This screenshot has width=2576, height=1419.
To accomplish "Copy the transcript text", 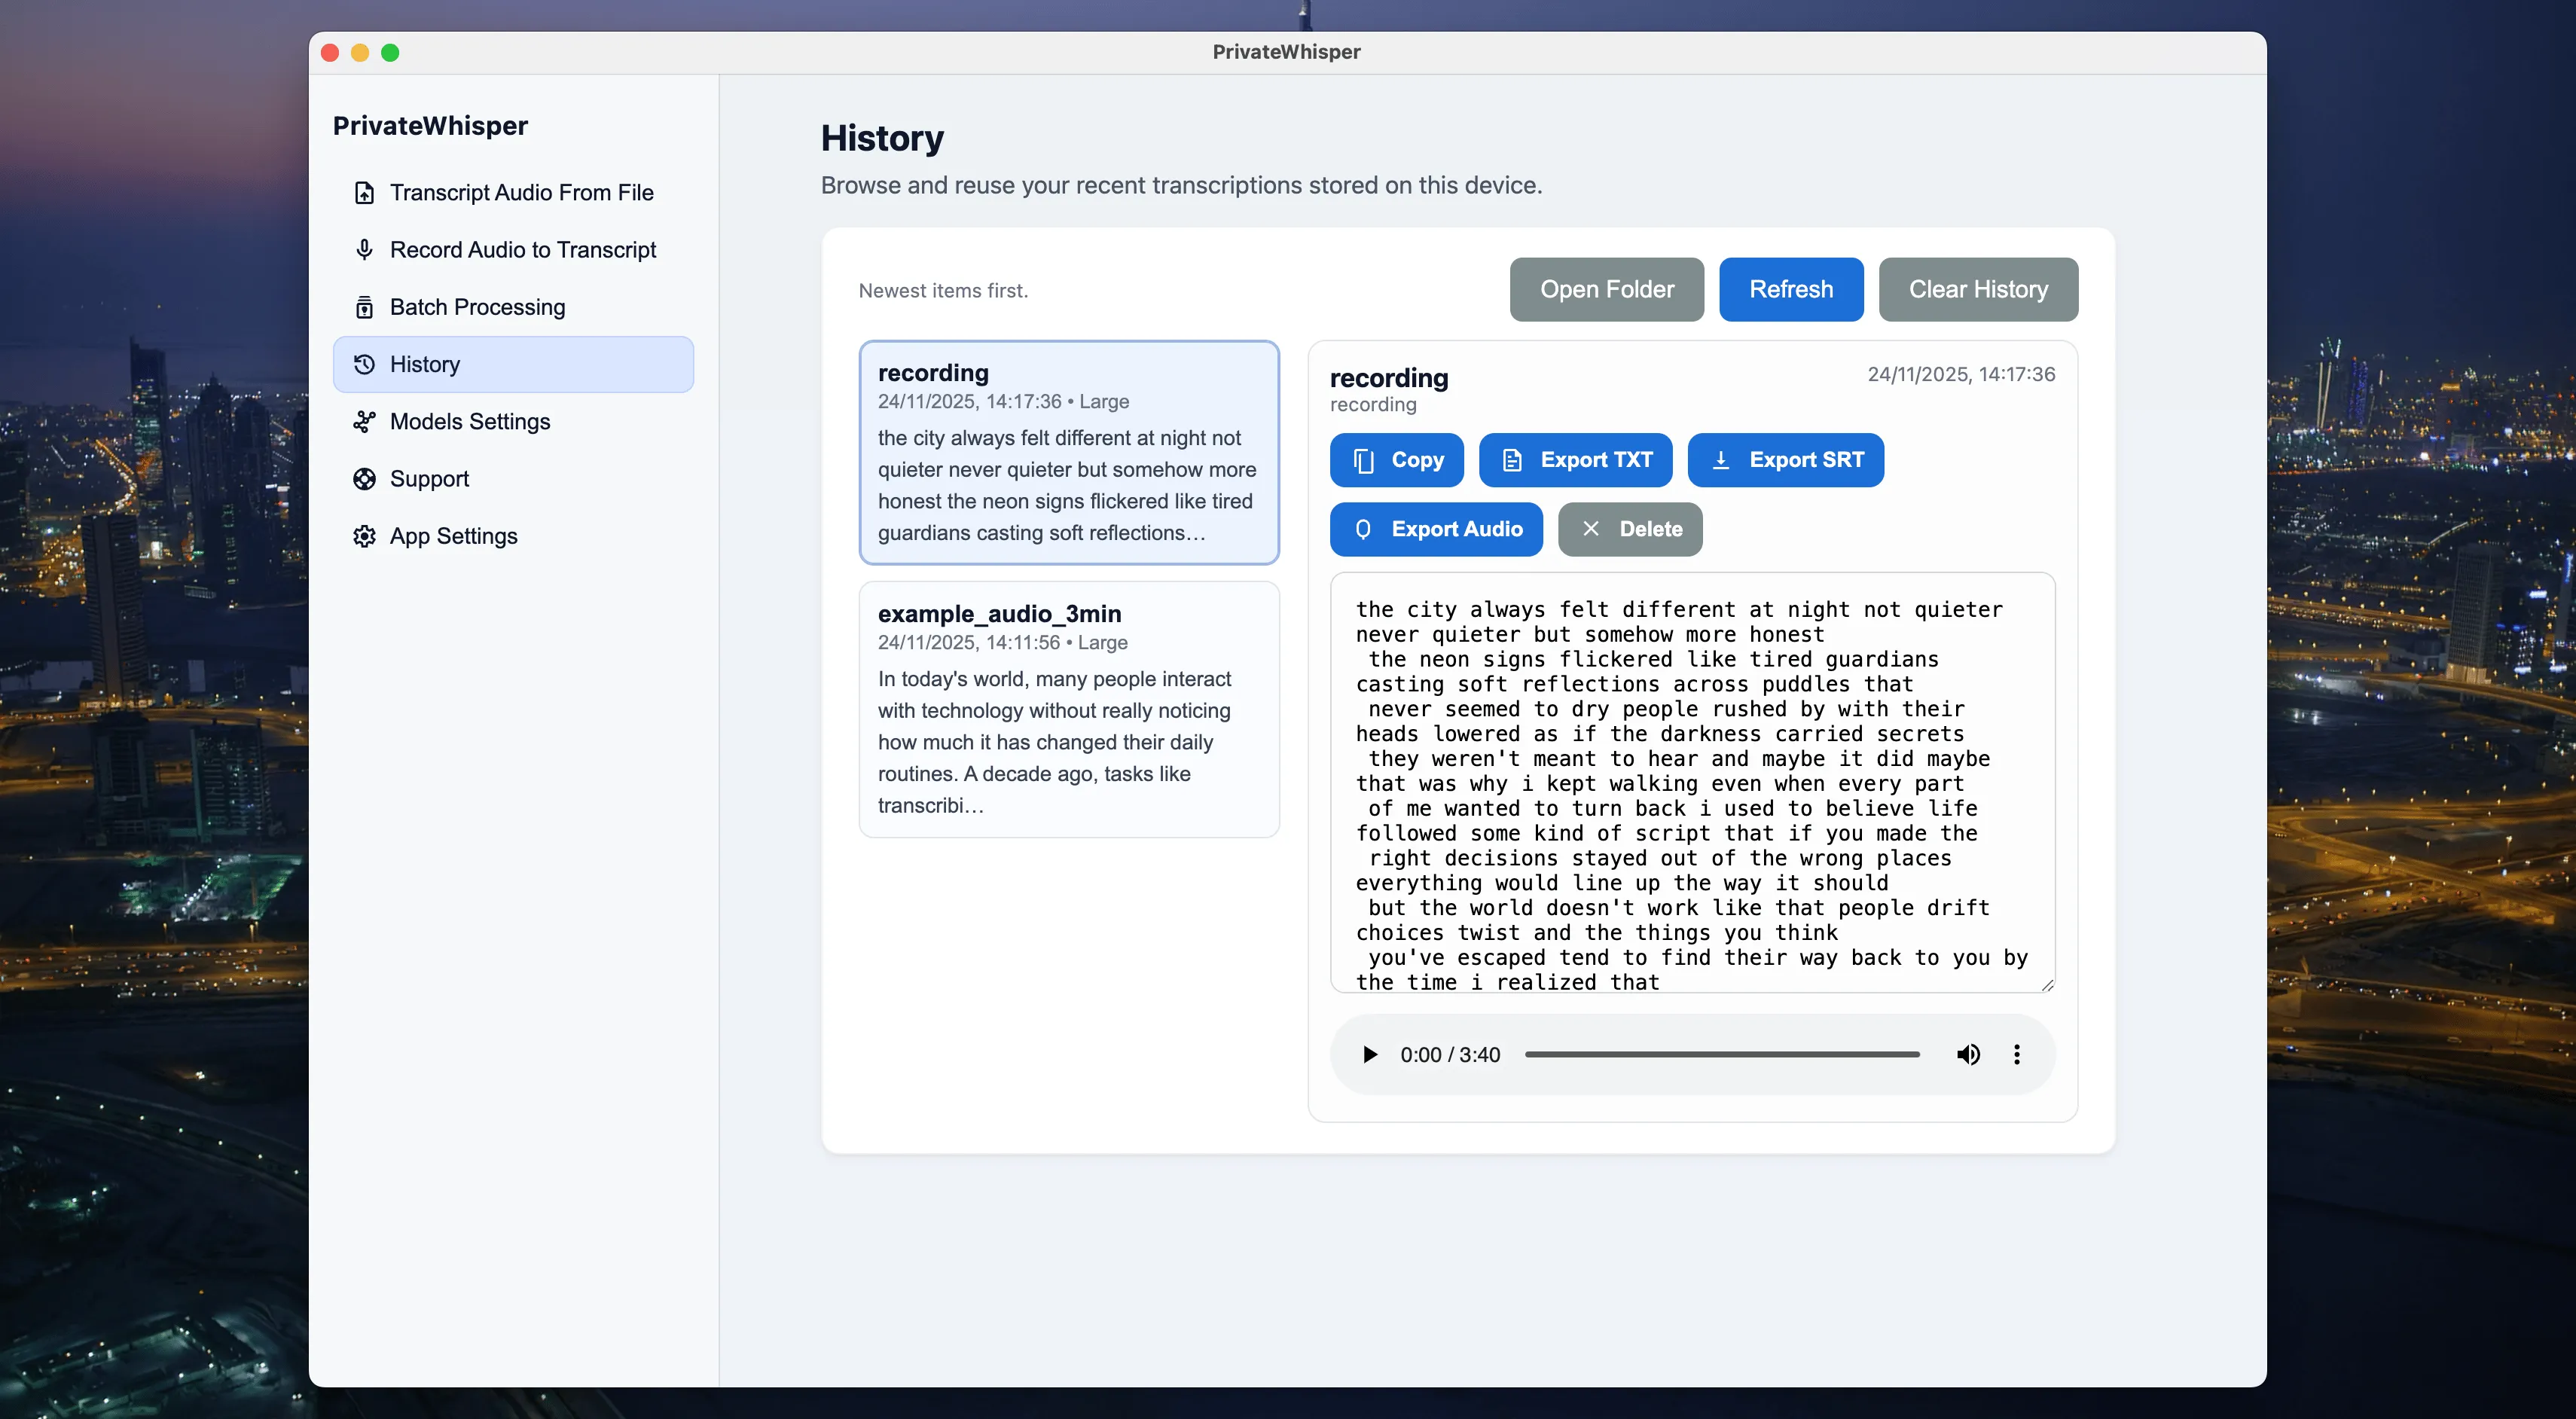I will (x=1396, y=460).
